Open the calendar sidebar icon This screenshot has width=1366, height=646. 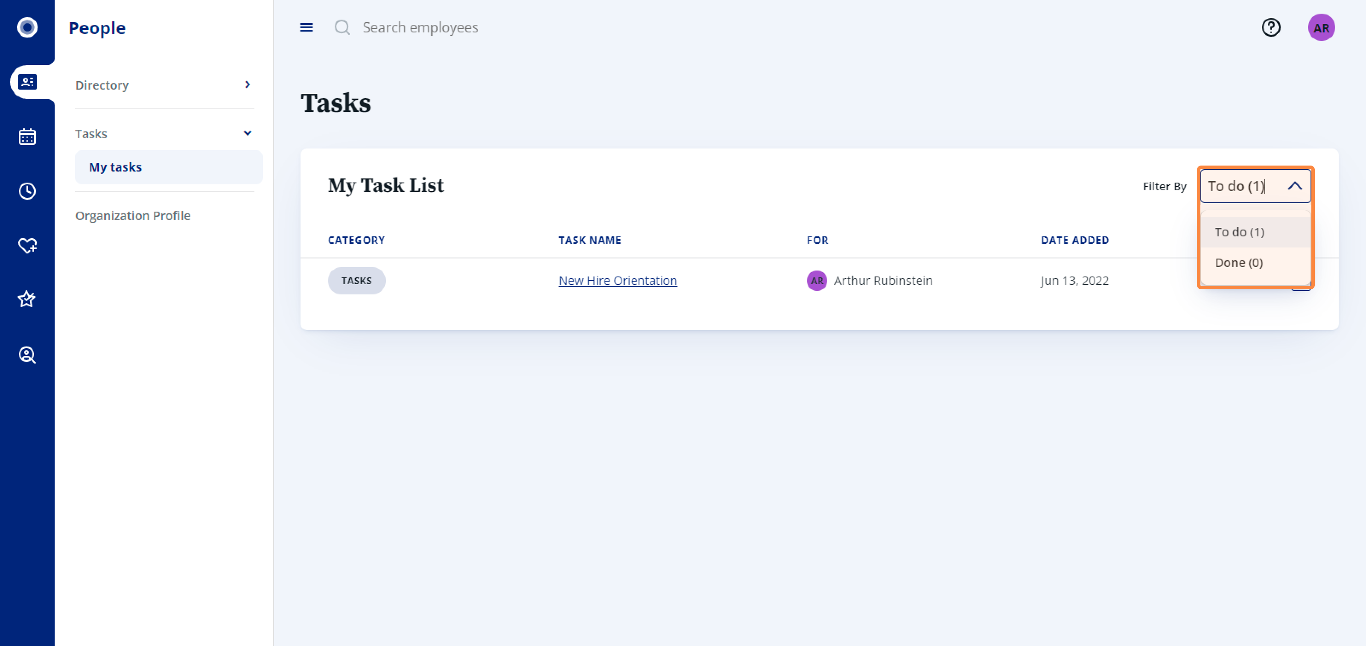(x=27, y=137)
